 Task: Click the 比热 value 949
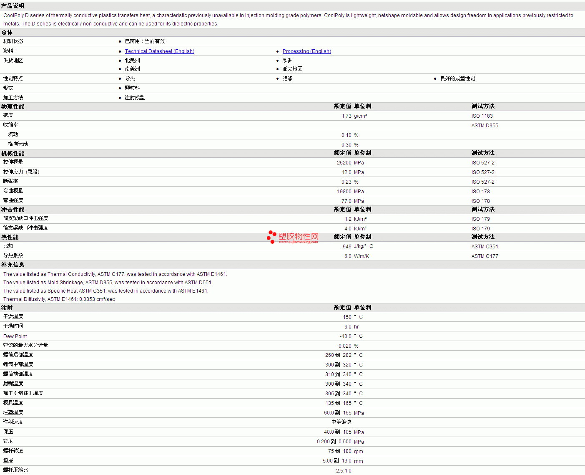(347, 247)
